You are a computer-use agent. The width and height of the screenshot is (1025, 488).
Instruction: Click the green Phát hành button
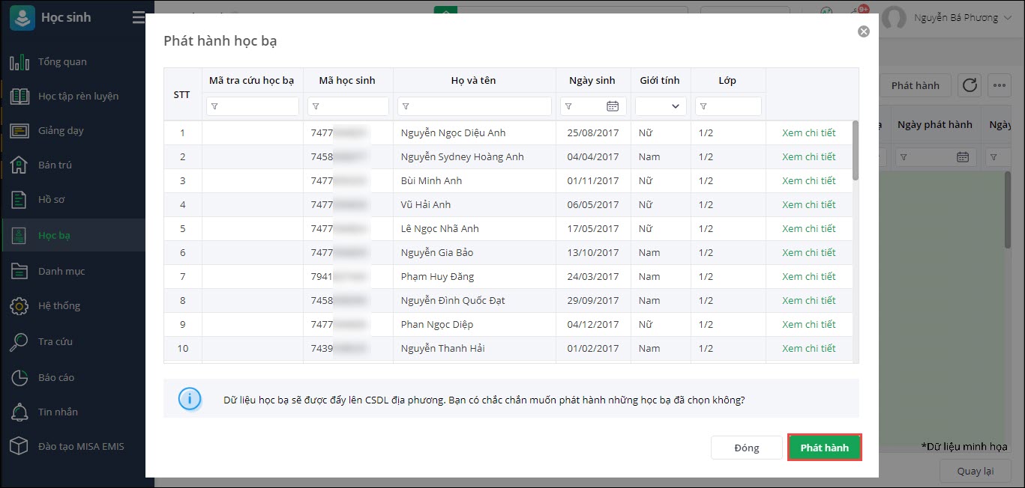pyautogui.click(x=824, y=448)
